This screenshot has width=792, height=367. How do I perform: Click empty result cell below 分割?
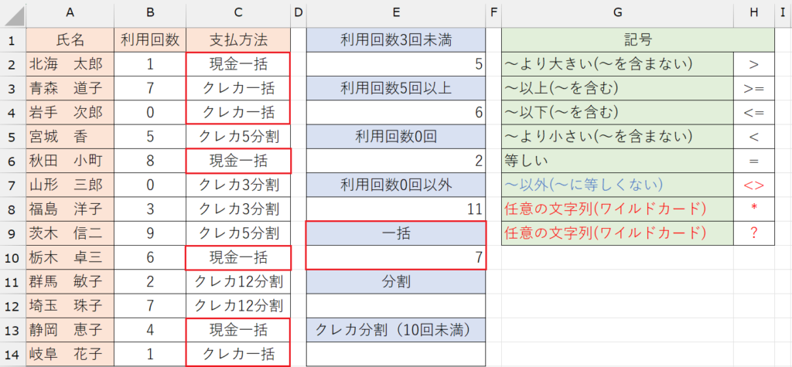396,305
